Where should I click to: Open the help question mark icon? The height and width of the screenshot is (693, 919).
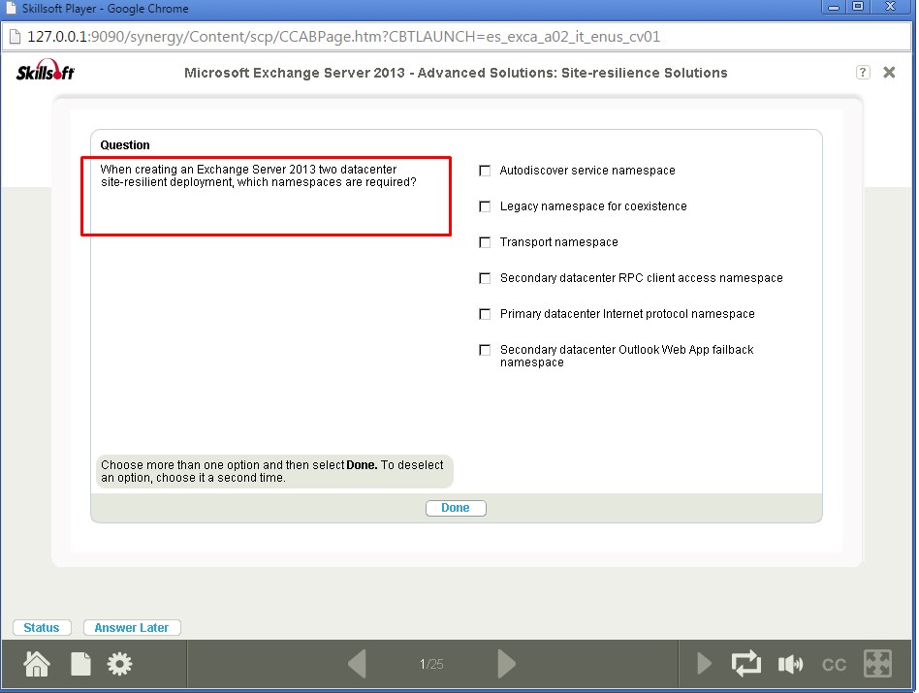pyautogui.click(x=863, y=72)
